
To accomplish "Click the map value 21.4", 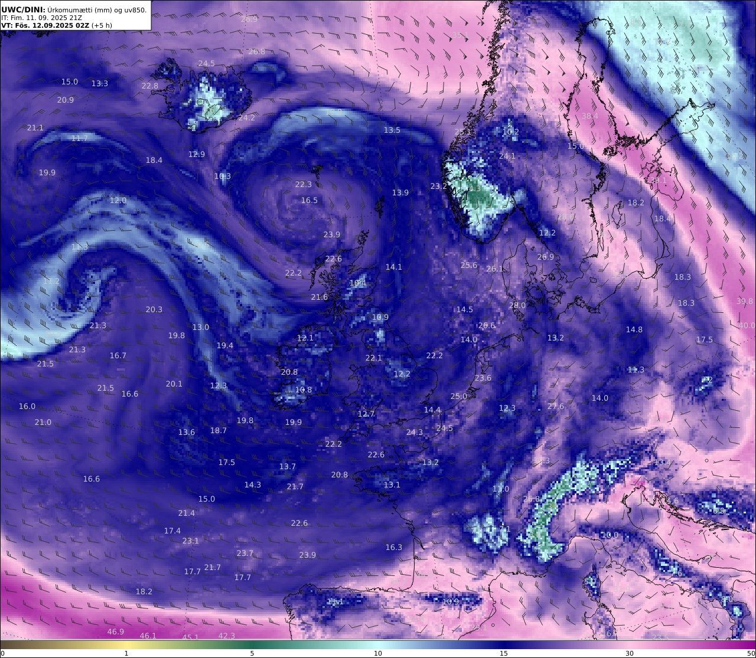I will (187, 513).
